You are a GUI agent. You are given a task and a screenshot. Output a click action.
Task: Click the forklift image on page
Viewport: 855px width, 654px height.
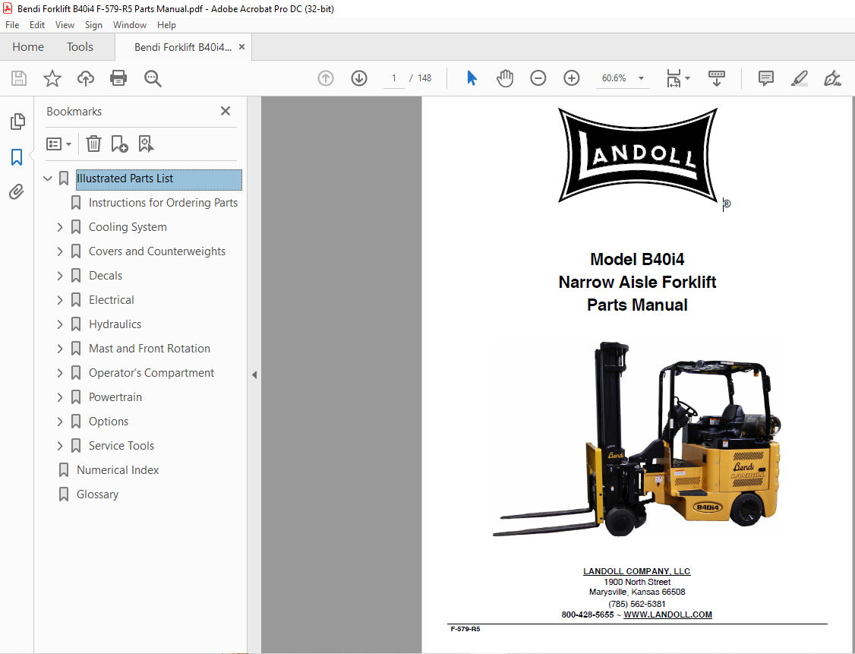tap(637, 438)
